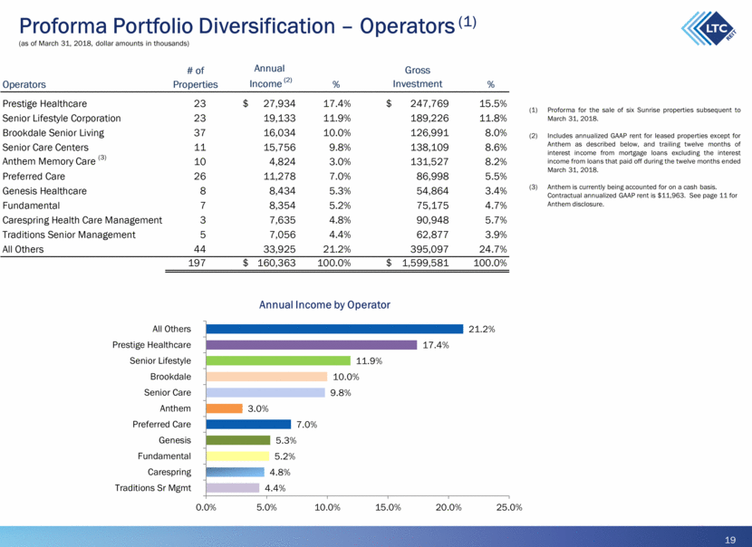Screen dimensions: 752x547
Task: Click the '21.2%' data label beside the chart bar
Action: point(481,329)
